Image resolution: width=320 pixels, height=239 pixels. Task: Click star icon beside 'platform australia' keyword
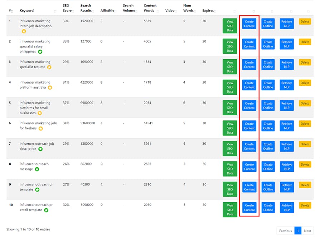tap(50, 88)
